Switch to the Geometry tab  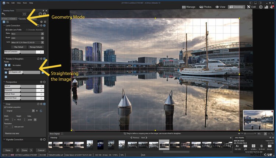pyautogui.click(x=22, y=19)
